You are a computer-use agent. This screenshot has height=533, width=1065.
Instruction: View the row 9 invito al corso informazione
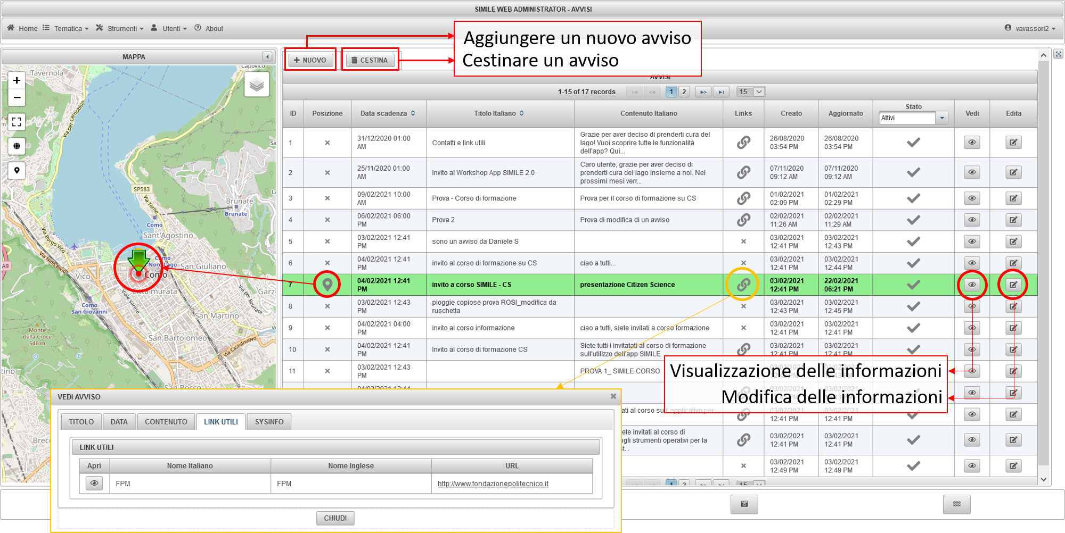[x=972, y=328]
